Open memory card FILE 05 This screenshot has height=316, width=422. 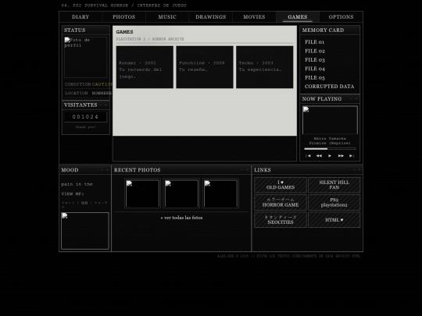coord(315,78)
